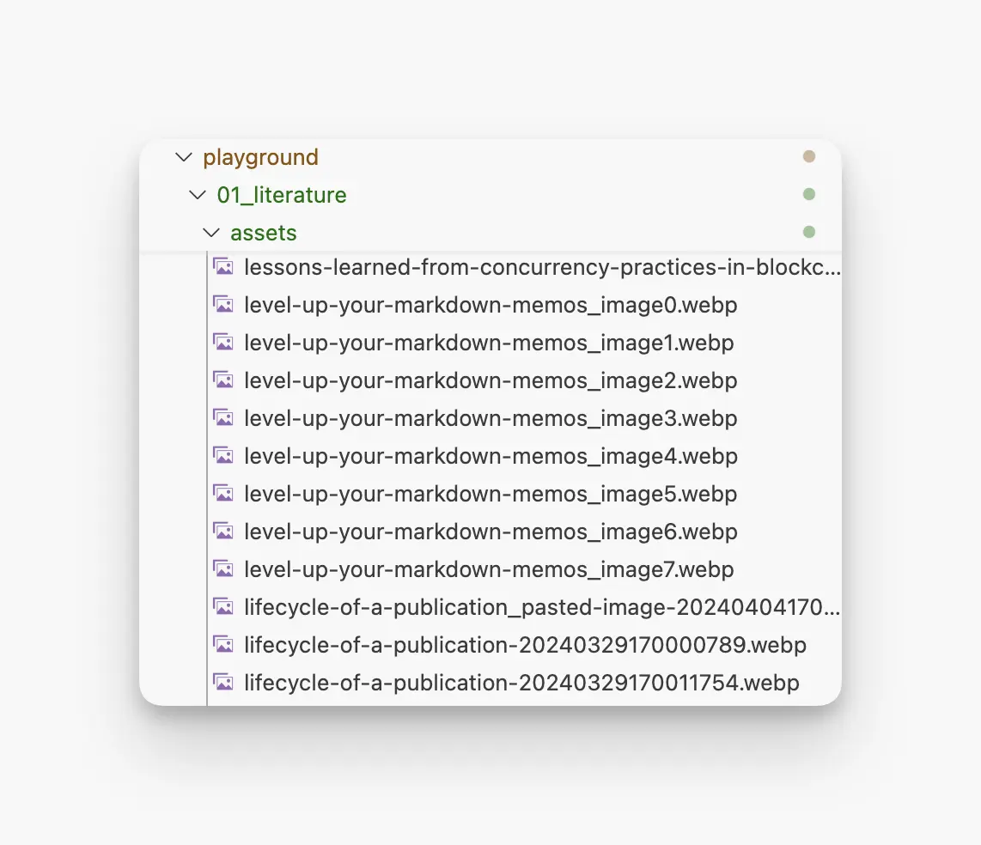Open lifecycle-of-a-publication-20240329170000789.webp
Image resolution: width=981 pixels, height=845 pixels.
pyautogui.click(x=525, y=645)
